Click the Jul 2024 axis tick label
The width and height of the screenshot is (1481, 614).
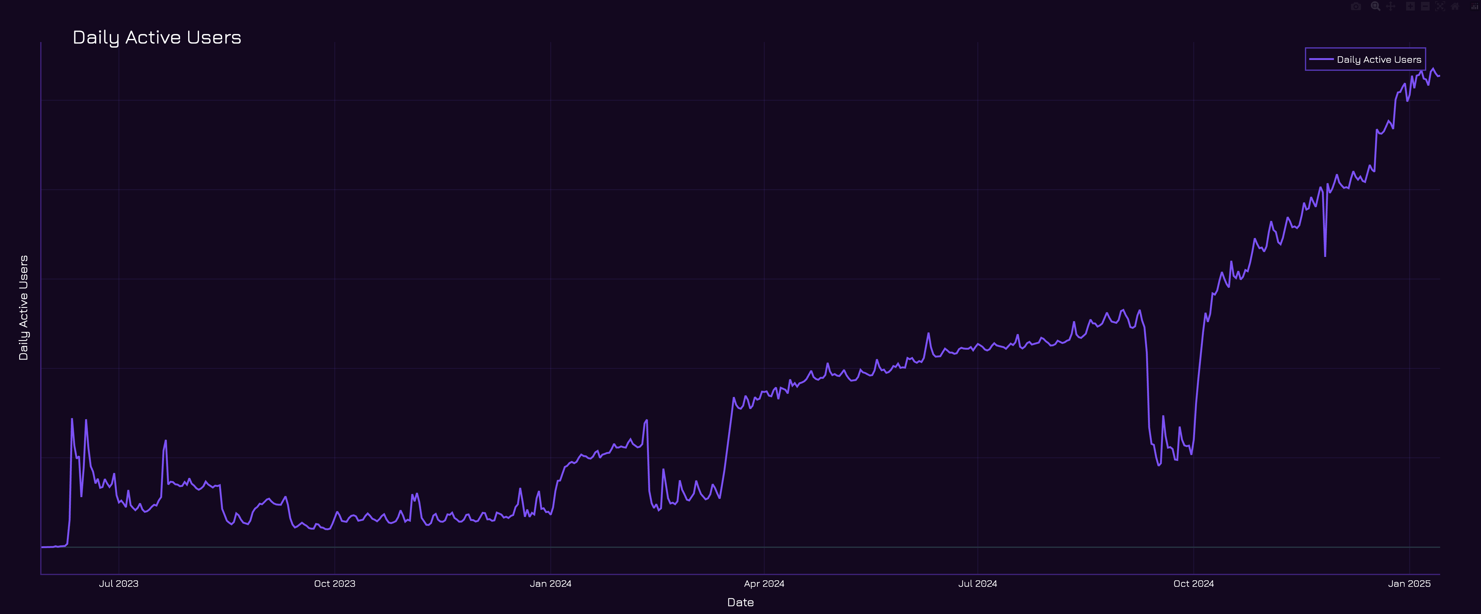coord(977,584)
